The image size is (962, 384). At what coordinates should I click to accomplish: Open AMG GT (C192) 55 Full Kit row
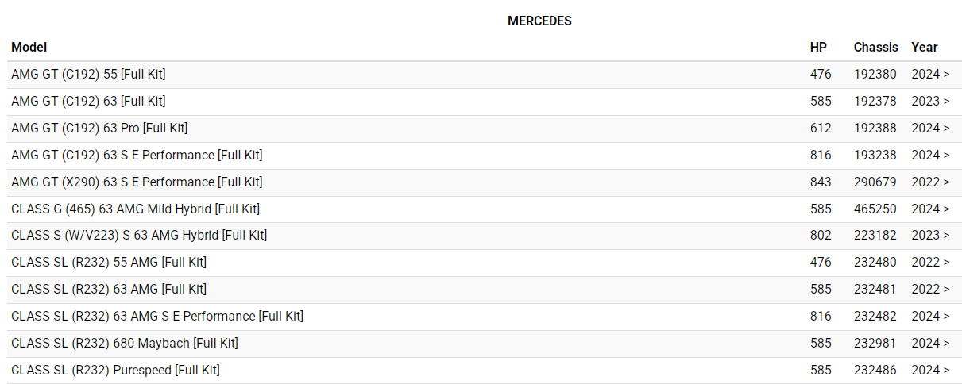tap(88, 75)
